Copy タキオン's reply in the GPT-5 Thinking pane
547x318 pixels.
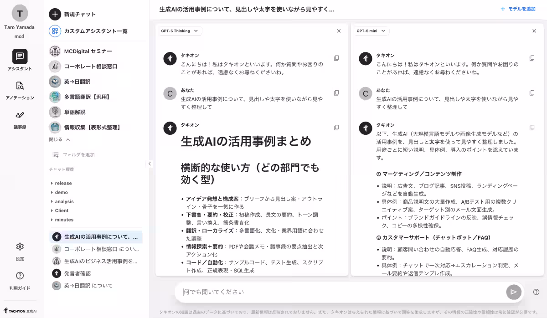click(336, 128)
